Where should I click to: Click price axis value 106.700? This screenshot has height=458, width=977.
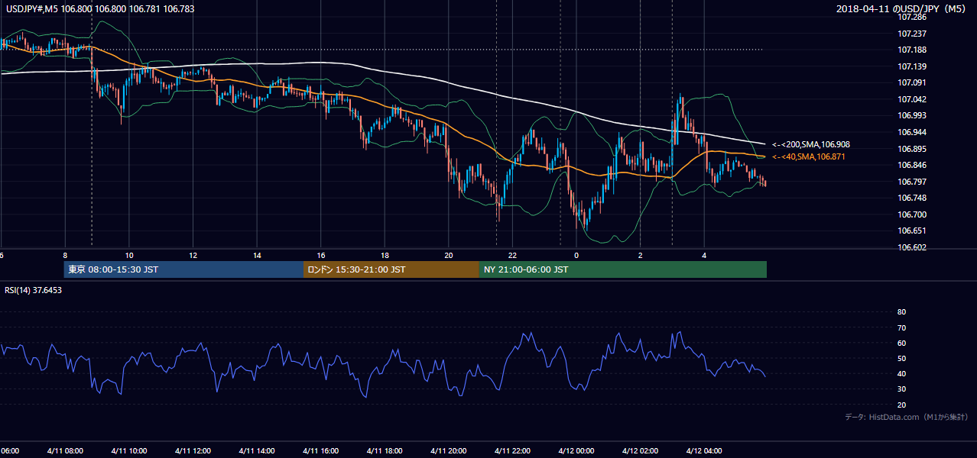pyautogui.click(x=911, y=214)
